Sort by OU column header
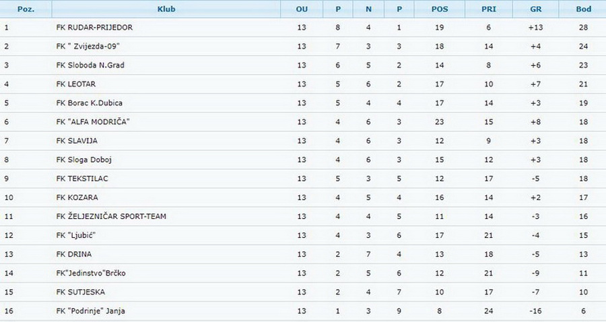 (302, 9)
